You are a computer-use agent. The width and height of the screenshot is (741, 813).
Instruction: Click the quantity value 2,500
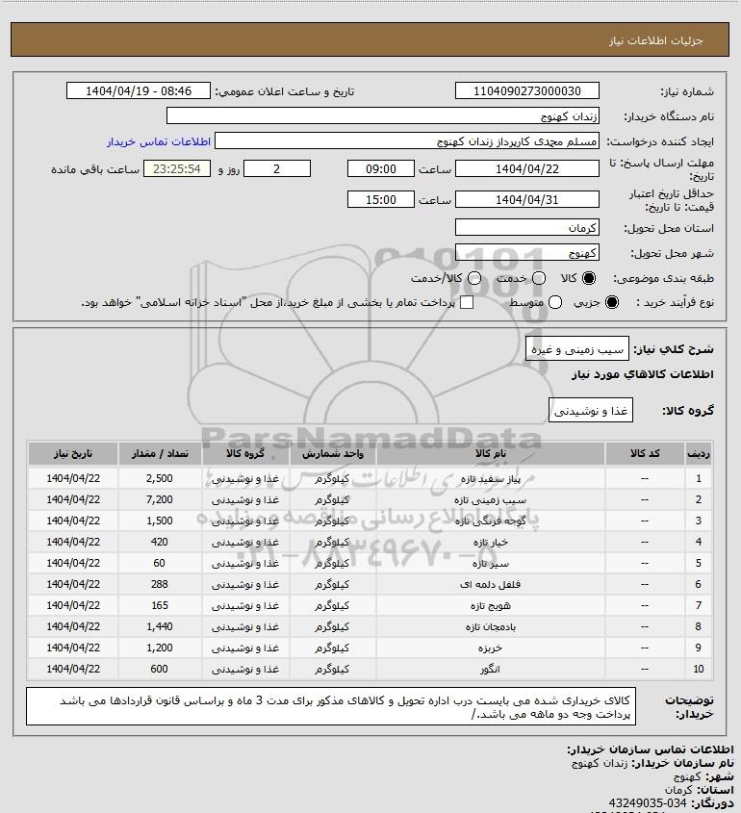160,478
